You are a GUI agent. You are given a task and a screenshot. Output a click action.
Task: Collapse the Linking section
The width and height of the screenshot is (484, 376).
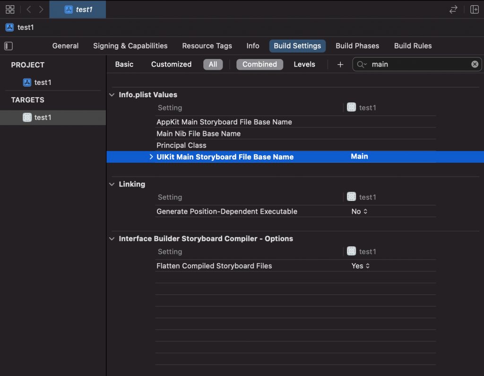112,184
